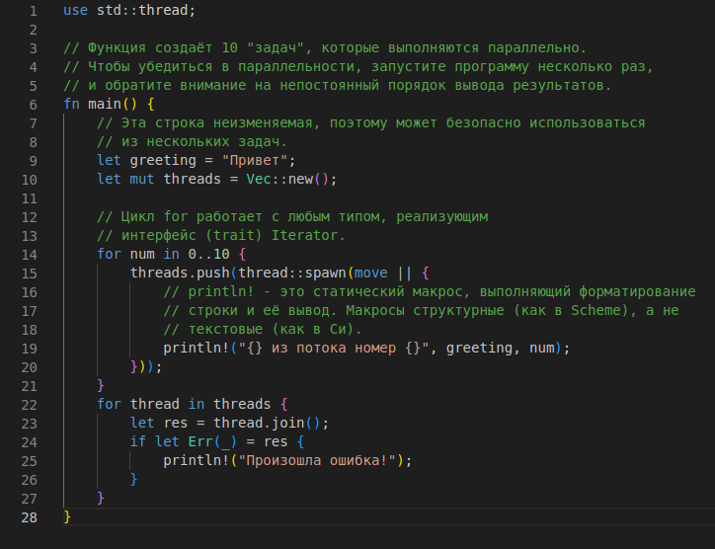Click the closing yellow brace on line 28
Screen dimensions: 715x549
[67, 516]
